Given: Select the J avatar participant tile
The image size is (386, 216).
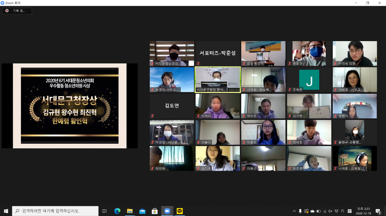Looking at the screenshot, I should (x=309, y=80).
